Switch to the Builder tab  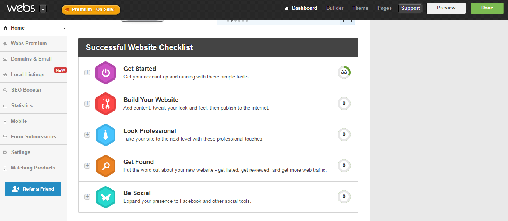pos(335,8)
